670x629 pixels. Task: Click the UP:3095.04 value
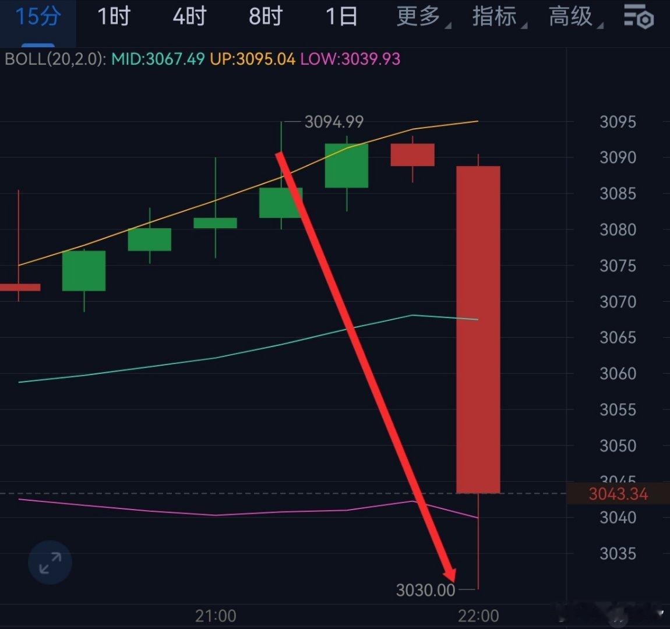(252, 59)
